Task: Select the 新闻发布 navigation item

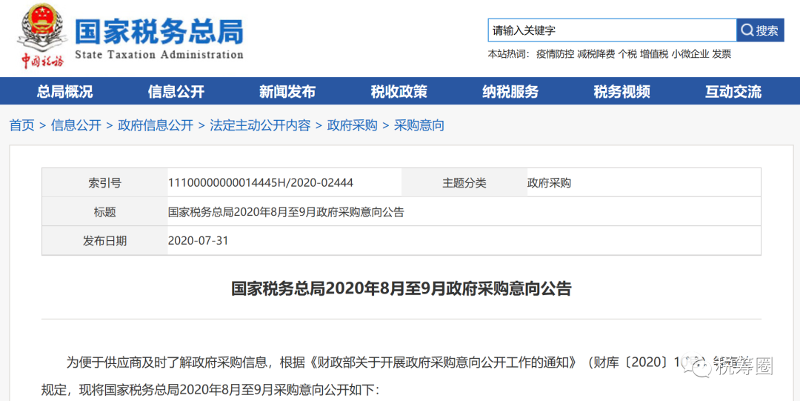Action: point(287,91)
